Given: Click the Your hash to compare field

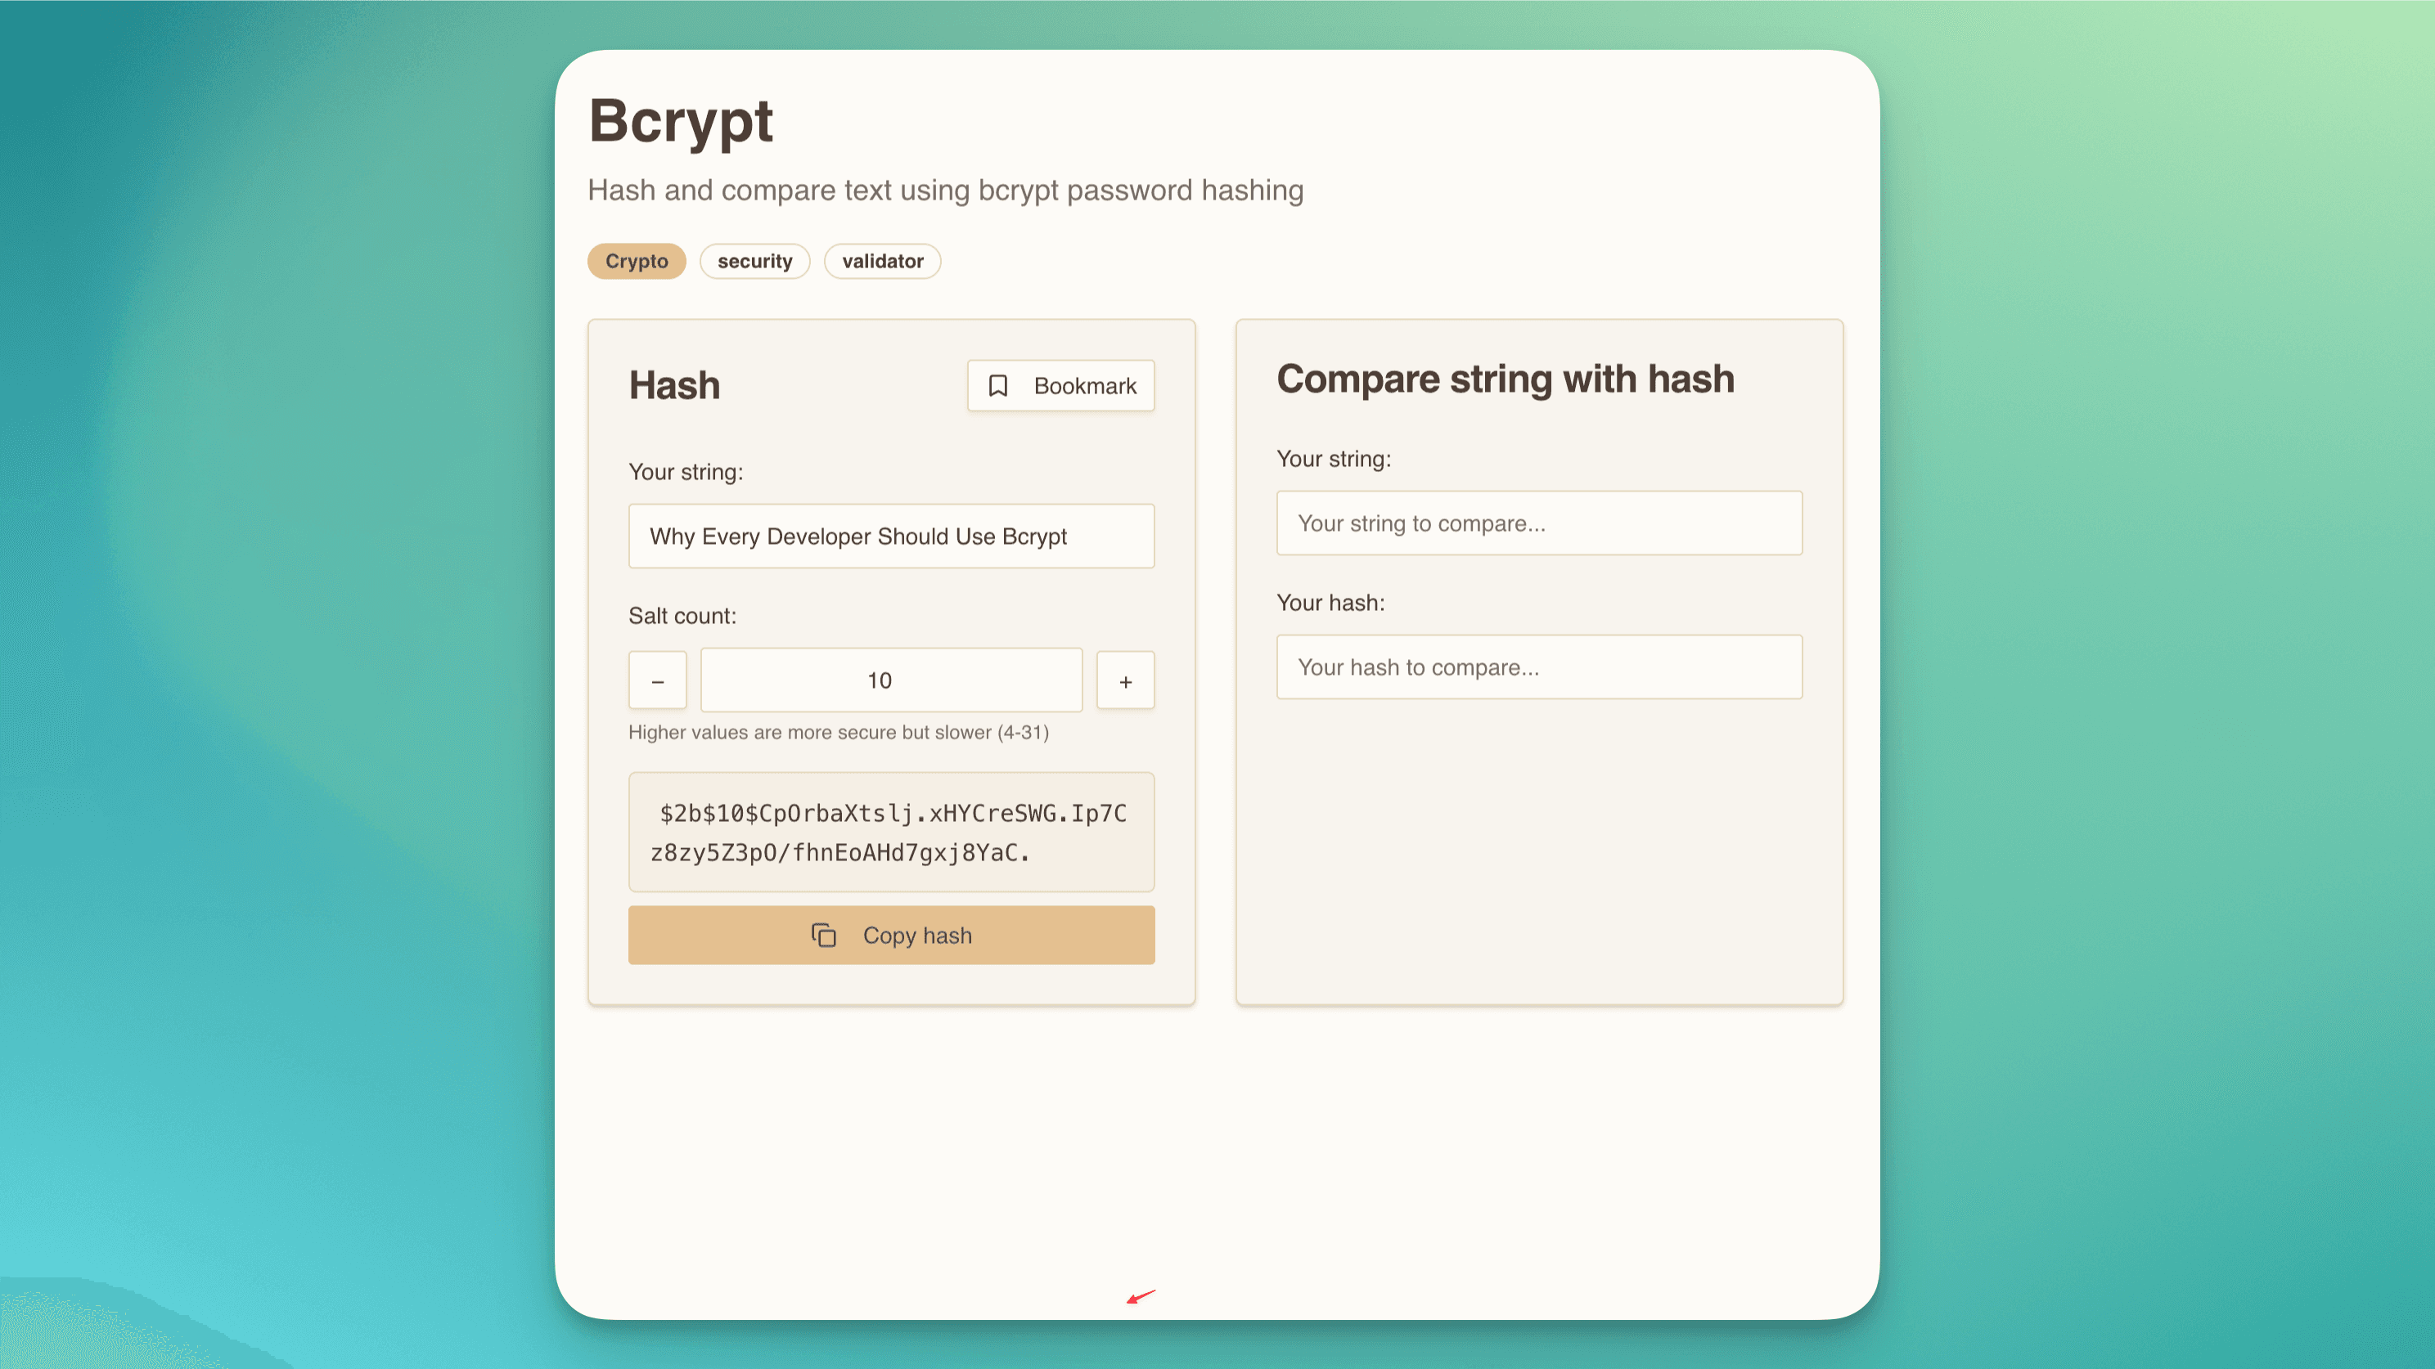Looking at the screenshot, I should (1539, 667).
